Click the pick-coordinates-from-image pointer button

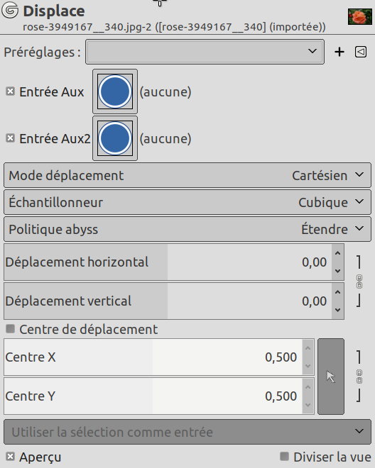(x=331, y=377)
